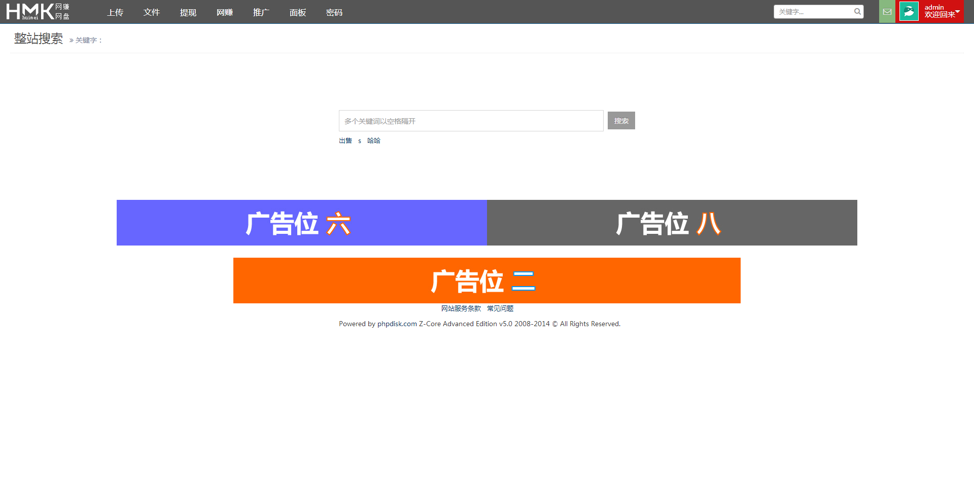974x489 pixels.
Task: Click the 哈哈 hot keyword link
Action: click(374, 141)
